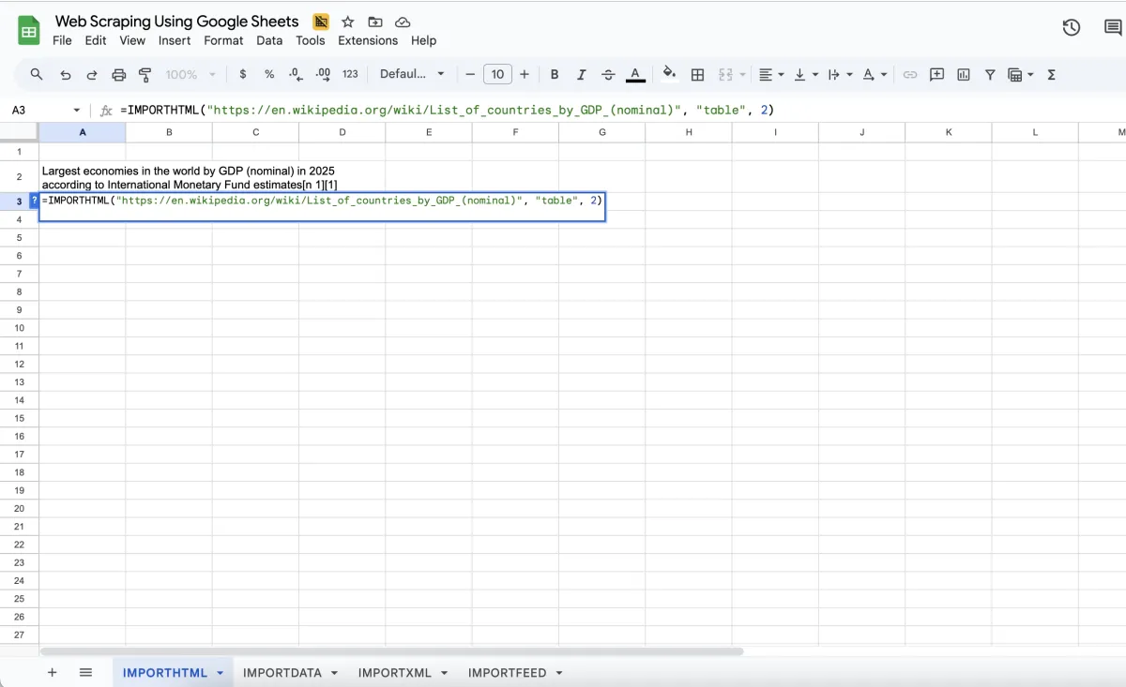The height and width of the screenshot is (687, 1126).
Task: Toggle the filter on the sheet
Action: pos(990,74)
